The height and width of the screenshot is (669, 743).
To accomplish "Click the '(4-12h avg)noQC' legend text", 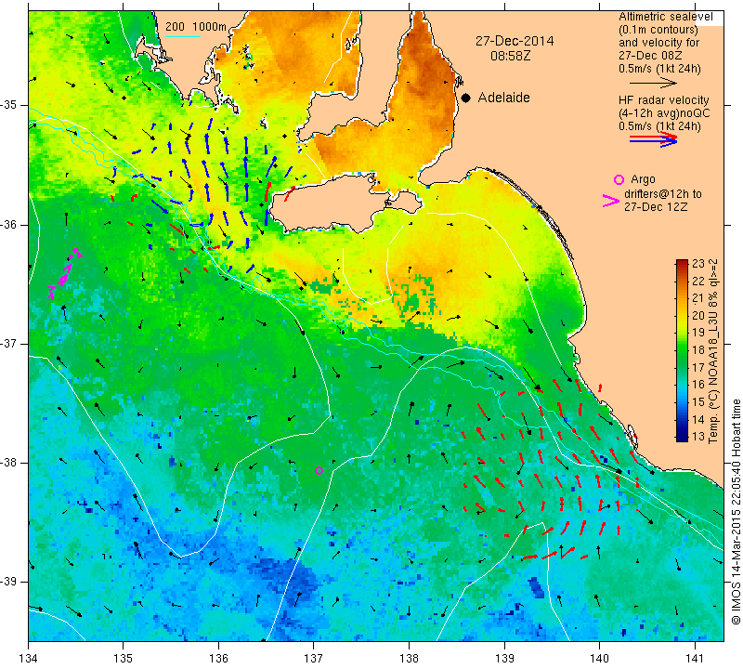I will pyautogui.click(x=664, y=113).
